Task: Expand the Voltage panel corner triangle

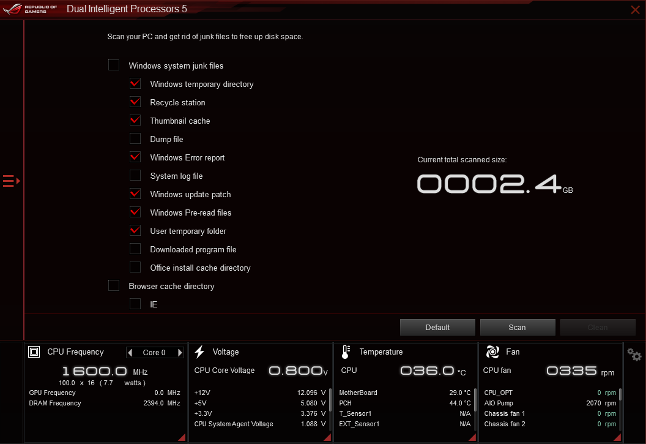Action: [327, 437]
